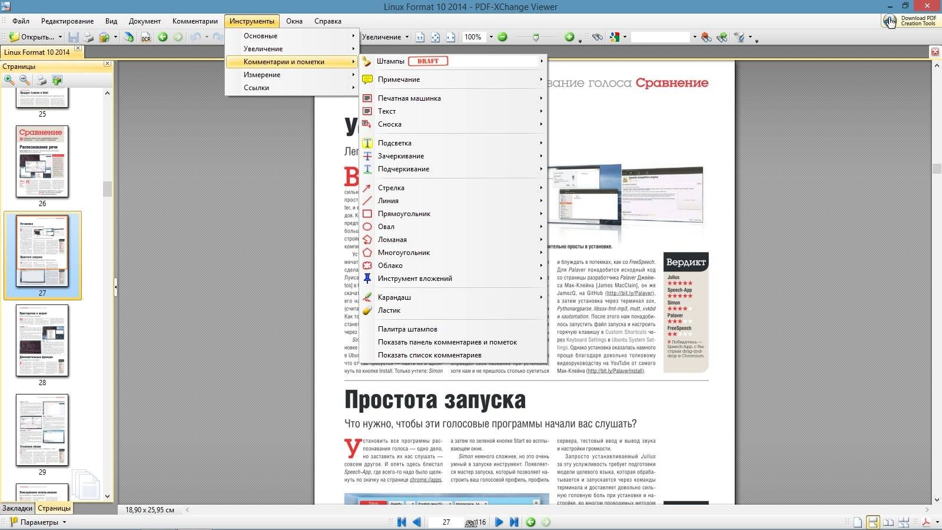Image resolution: width=942 pixels, height=530 pixels.
Task: Switch to the Страницы tab
Action: [x=54, y=508]
